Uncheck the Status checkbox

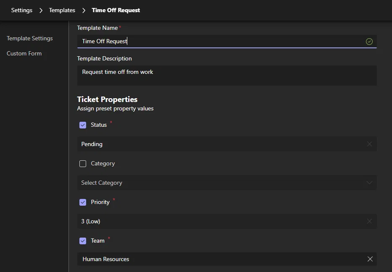click(x=83, y=125)
